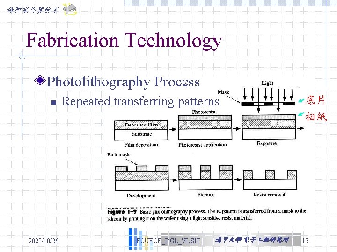Viewport: 337px width, 252px height.
Task: Click the 'Resist removal' step caption
Action: pyautogui.click(x=270, y=195)
